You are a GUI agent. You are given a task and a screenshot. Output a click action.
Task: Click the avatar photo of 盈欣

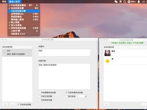tap(107, 53)
